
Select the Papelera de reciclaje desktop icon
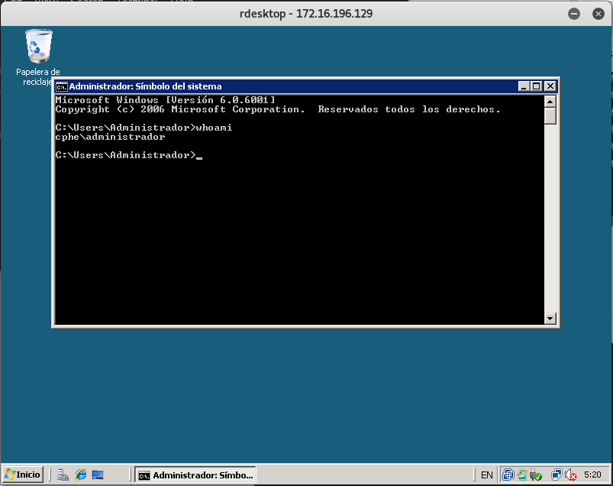click(38, 57)
